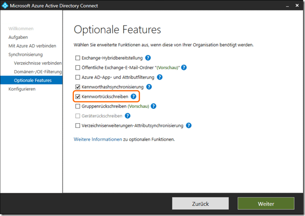
Task: Uncheck Kennwortrückschreiben option
Action: (78, 97)
